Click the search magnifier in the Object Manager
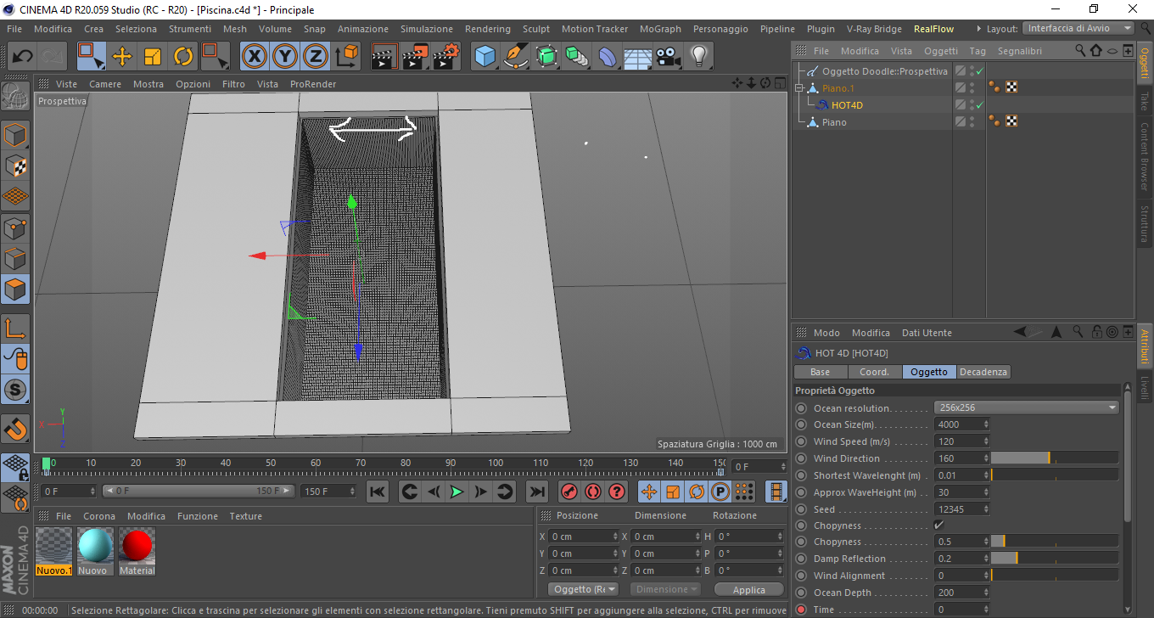Screen dimensions: 1154x618 click(1080, 51)
